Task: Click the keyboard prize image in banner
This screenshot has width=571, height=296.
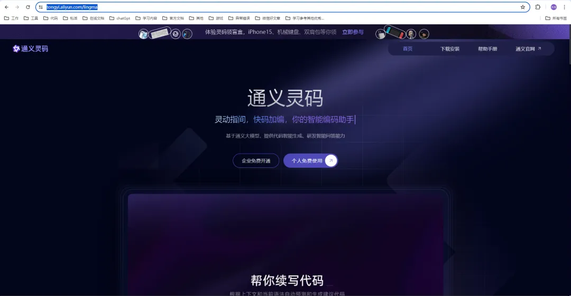Action: tap(160, 33)
